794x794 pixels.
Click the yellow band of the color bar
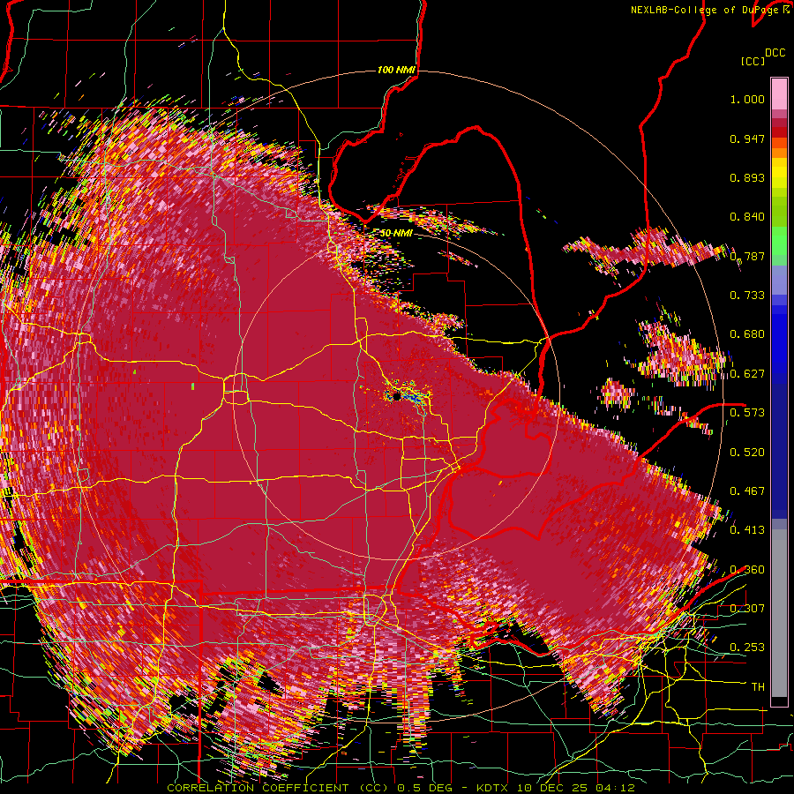[x=779, y=174]
